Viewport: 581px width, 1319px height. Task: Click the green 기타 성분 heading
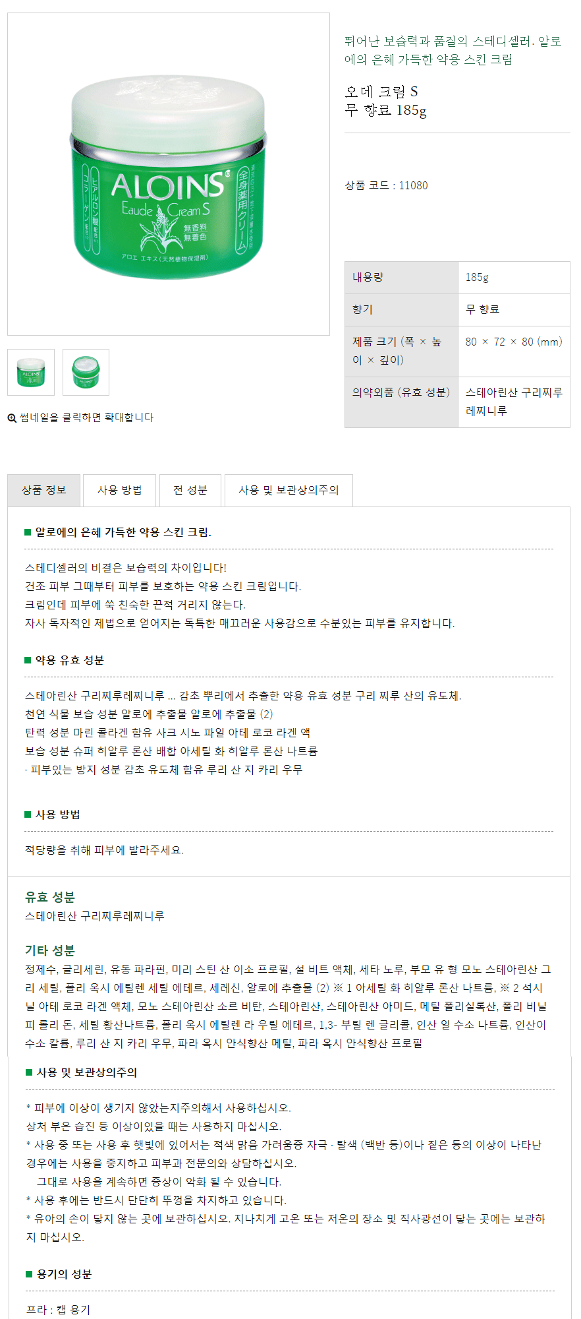click(50, 950)
